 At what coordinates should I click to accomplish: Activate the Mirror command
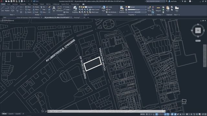[x=36, y=10]
